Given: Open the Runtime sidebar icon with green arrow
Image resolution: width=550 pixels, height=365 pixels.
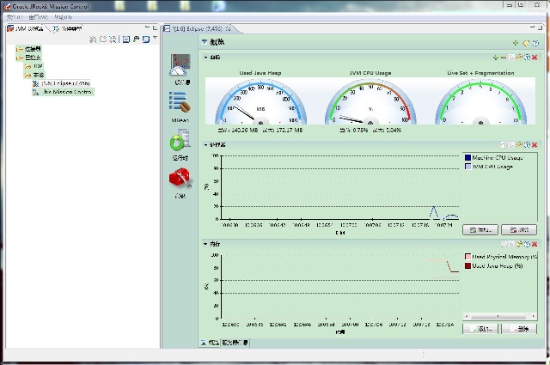Looking at the screenshot, I should (180, 140).
